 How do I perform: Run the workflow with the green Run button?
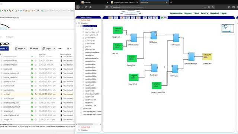pos(164,17)
